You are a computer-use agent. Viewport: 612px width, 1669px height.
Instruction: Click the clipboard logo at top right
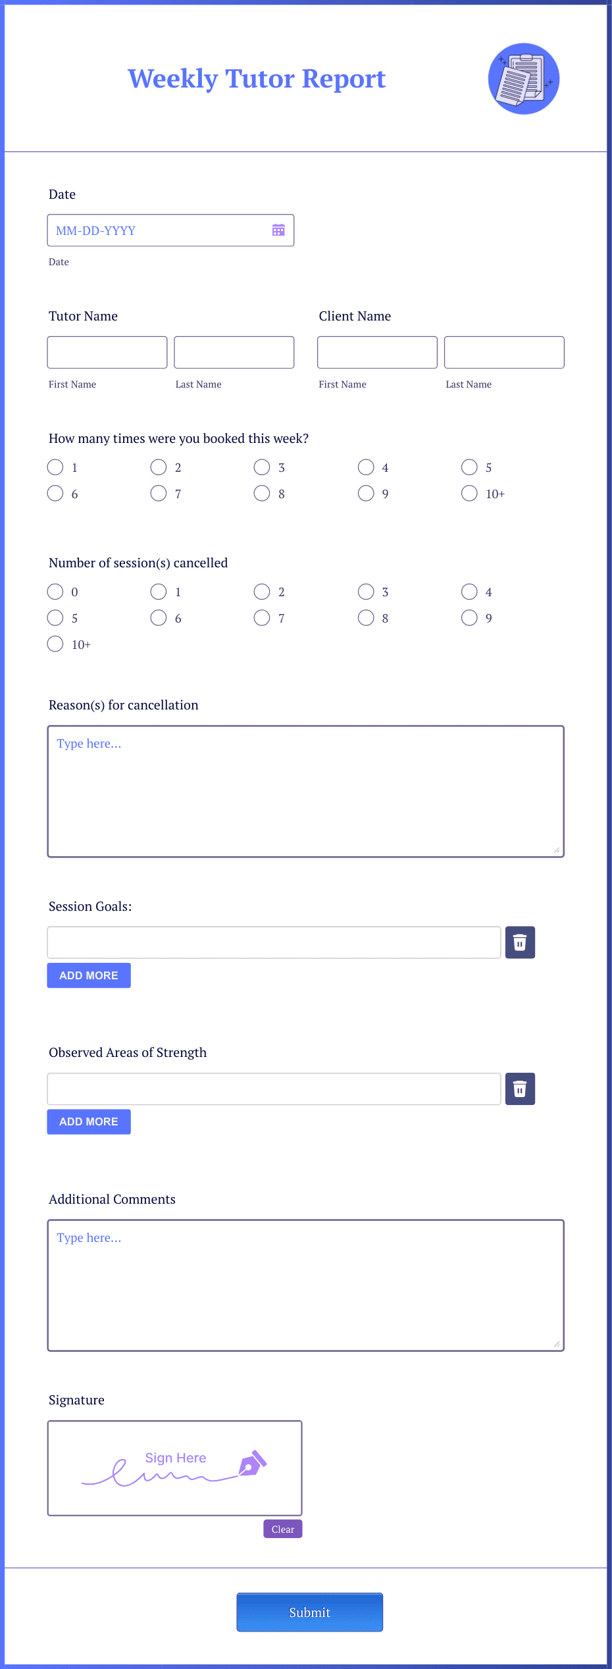523,78
